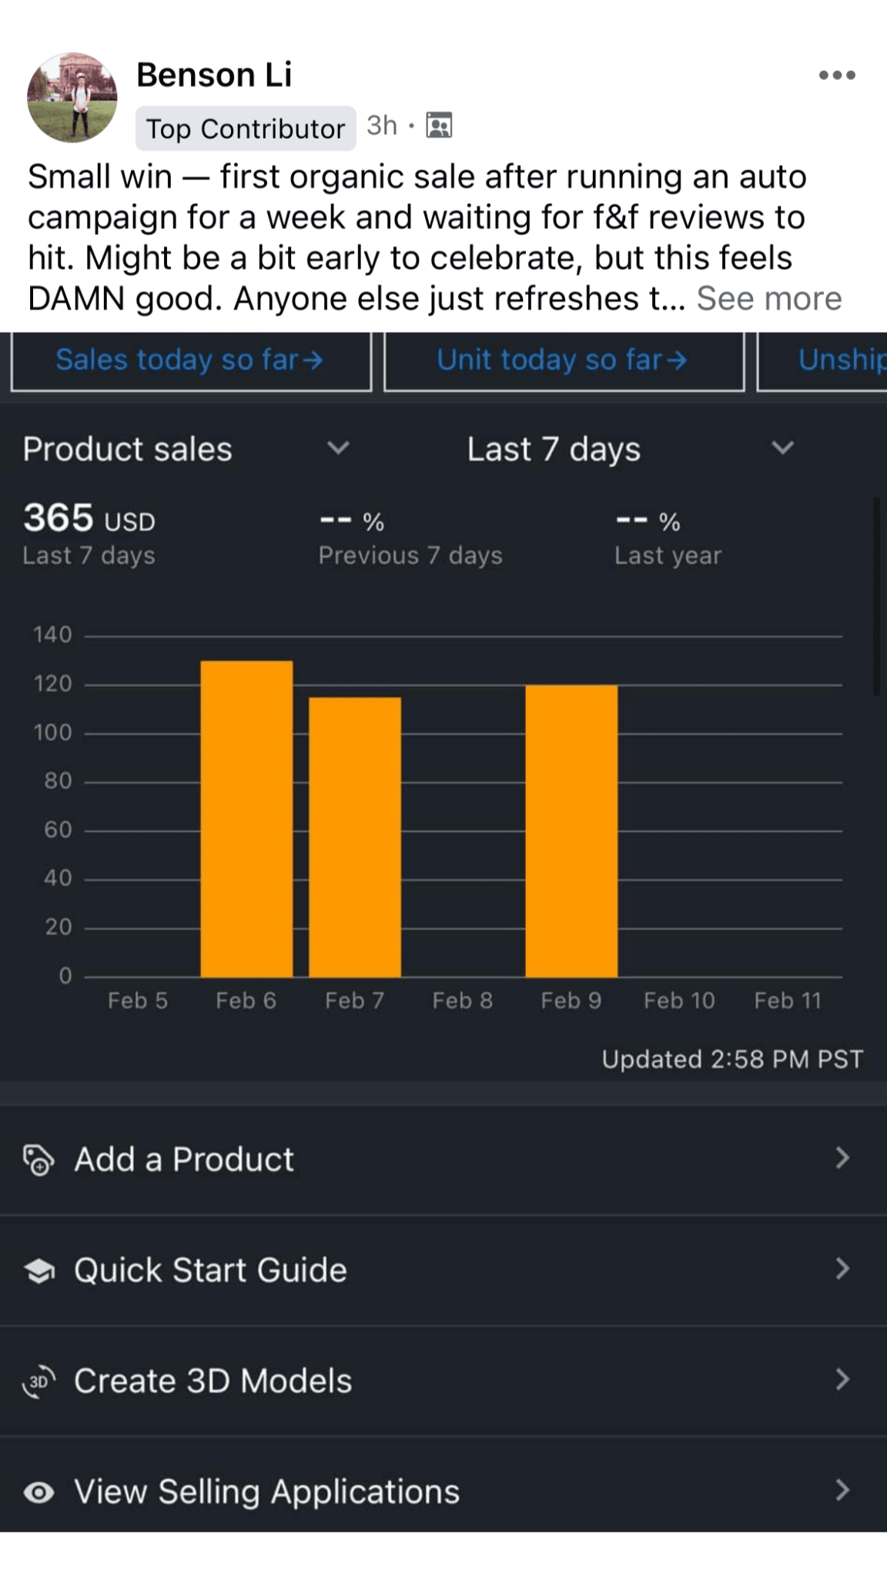Open Quick Start Guide chevron arrow
Image resolution: width=887 pixels, height=1577 pixels.
[842, 1269]
